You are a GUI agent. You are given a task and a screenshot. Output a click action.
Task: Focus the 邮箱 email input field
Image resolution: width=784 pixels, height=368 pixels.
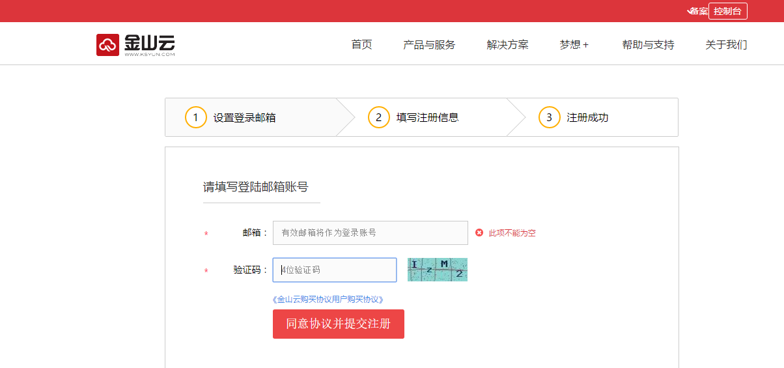point(370,233)
